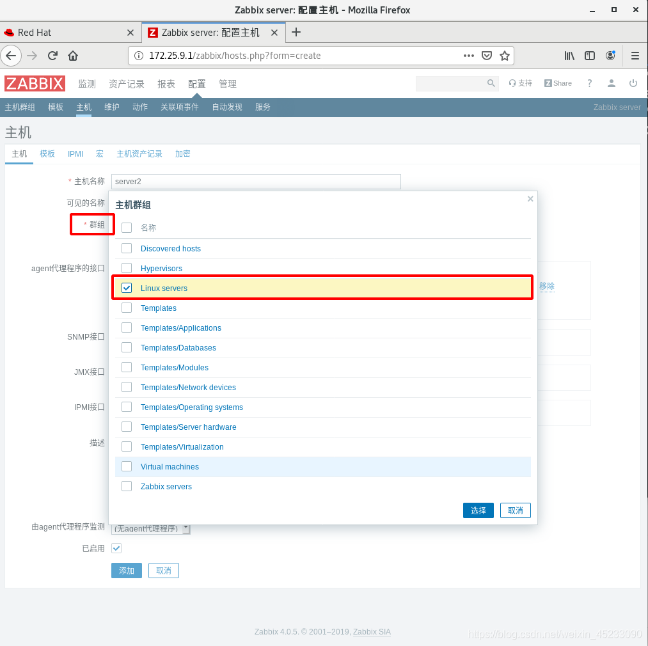The image size is (648, 646).
Task: Open Zabbix SIA footer link
Action: point(372,632)
